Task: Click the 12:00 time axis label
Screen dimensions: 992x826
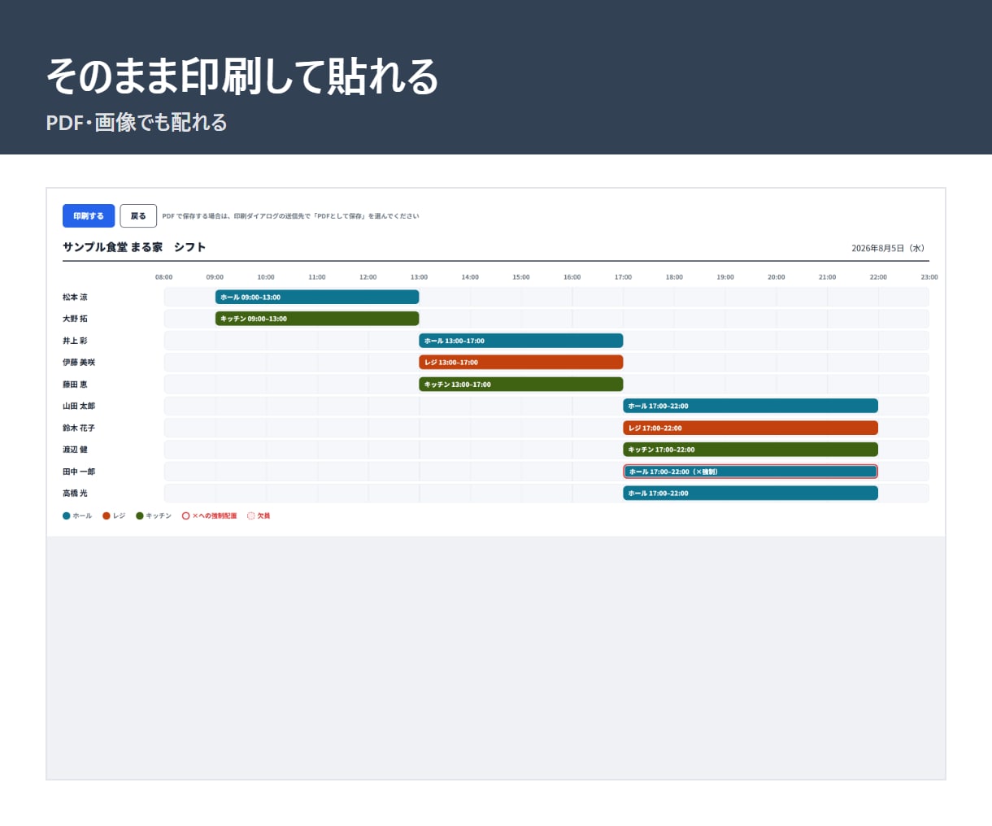Action: (368, 277)
